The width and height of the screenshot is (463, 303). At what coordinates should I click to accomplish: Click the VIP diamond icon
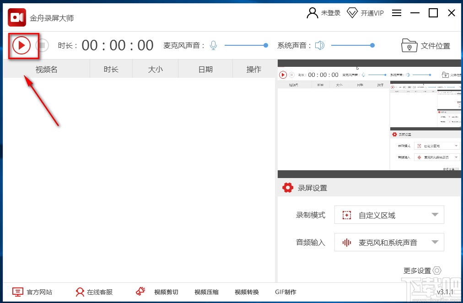click(352, 13)
